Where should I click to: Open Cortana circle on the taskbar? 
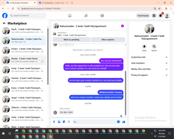tap(10, 133)
